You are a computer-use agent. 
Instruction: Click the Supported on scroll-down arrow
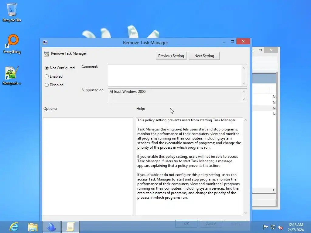(244, 99)
